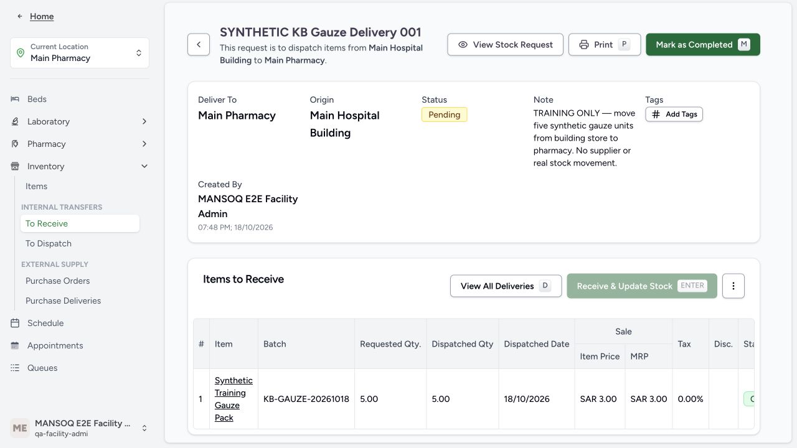This screenshot has width=797, height=448.
Task: Expand the Pharmacy submenu chevron
Action: pos(144,144)
